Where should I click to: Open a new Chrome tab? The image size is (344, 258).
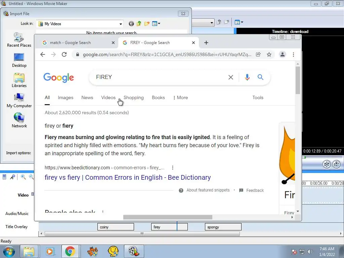point(206,43)
